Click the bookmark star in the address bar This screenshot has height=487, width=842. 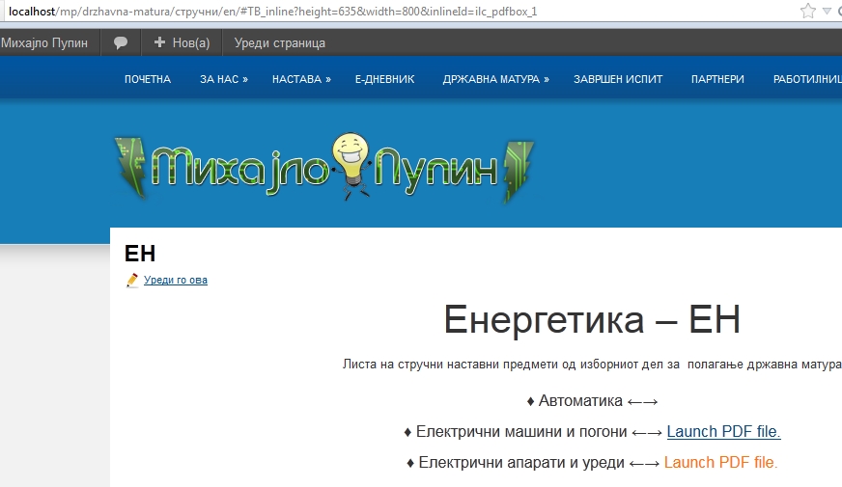point(808,12)
